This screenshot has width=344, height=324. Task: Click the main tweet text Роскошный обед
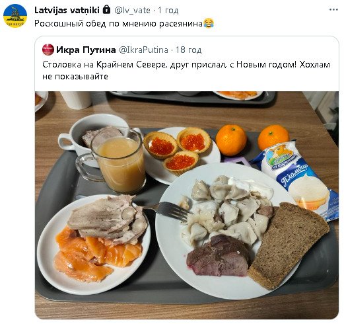pos(70,23)
